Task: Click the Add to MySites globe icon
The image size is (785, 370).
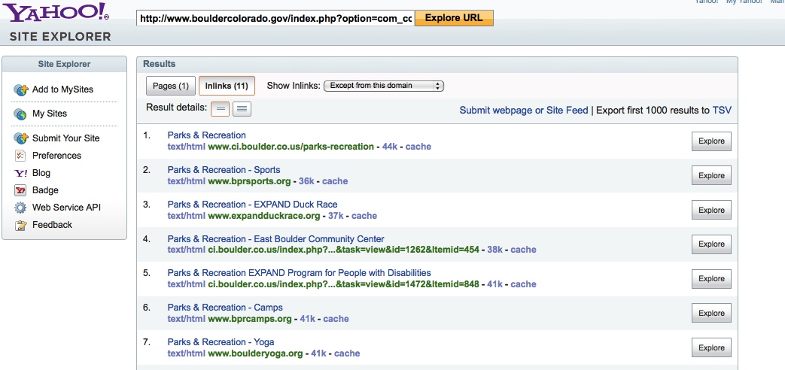Action: point(21,90)
